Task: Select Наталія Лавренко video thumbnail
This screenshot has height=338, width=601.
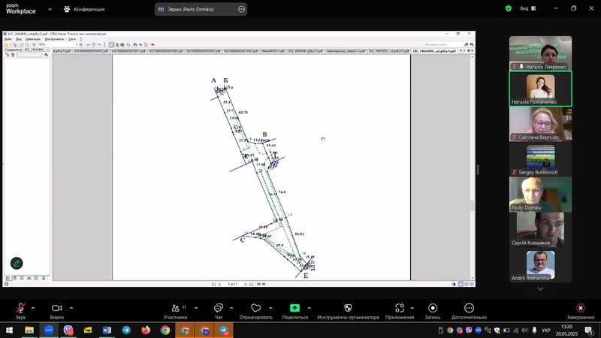Action: tap(540, 53)
